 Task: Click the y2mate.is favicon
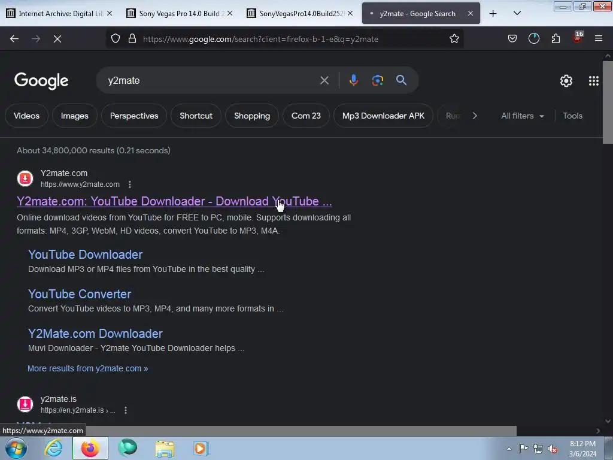25,404
